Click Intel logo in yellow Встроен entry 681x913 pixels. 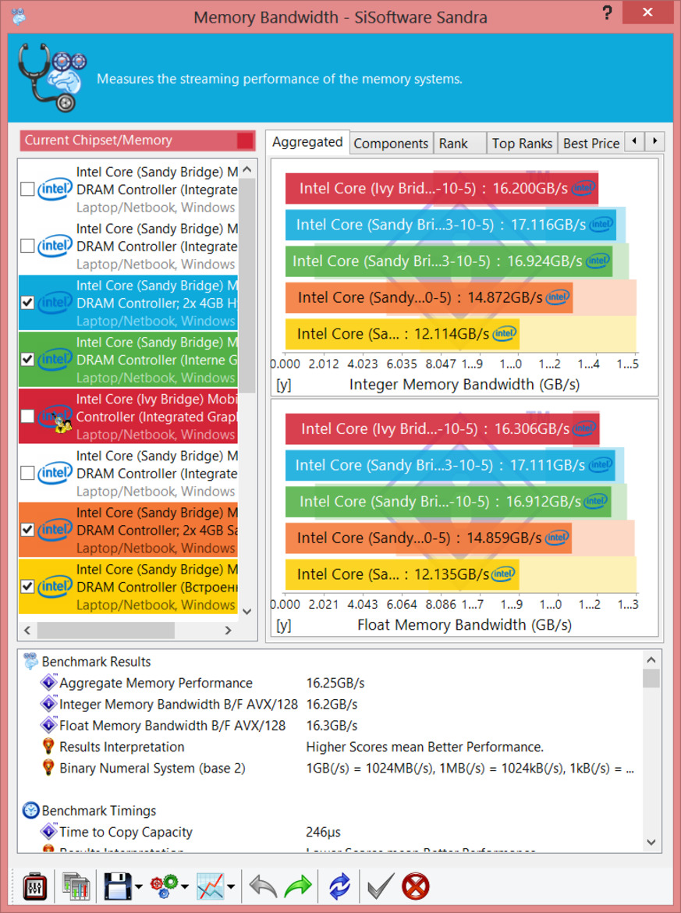click(x=55, y=586)
